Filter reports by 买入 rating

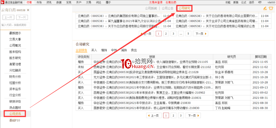point(94,50)
